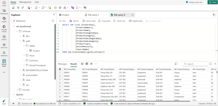Open the Management ribbon tab

25,2
